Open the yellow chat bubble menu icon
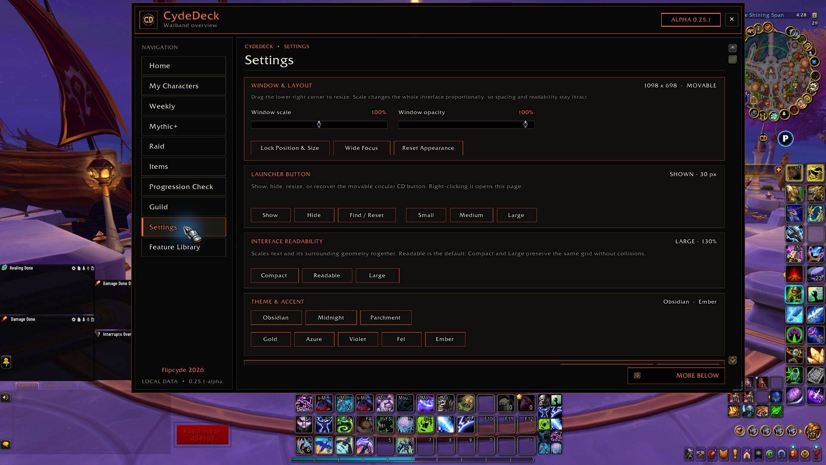 click(6, 444)
